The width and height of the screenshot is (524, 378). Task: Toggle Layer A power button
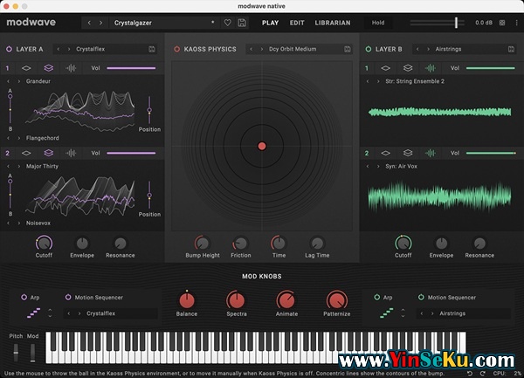pyautogui.click(x=9, y=49)
